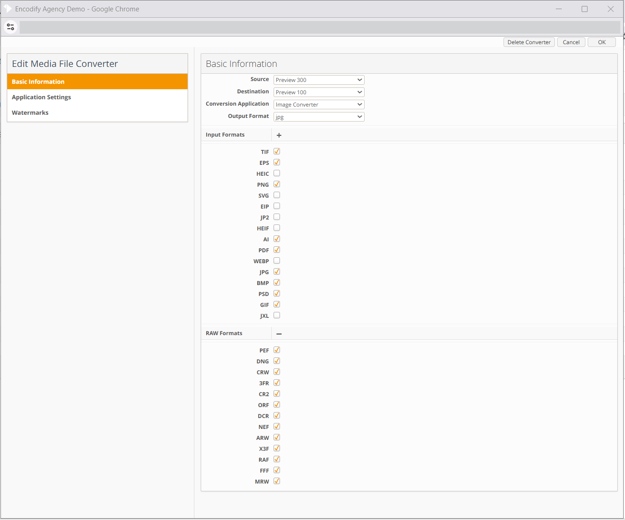This screenshot has width=625, height=520.
Task: Enable the EIP input format
Action: [x=277, y=206]
